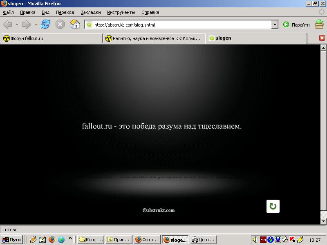Switch to the Прин... taskbar button

point(119,240)
